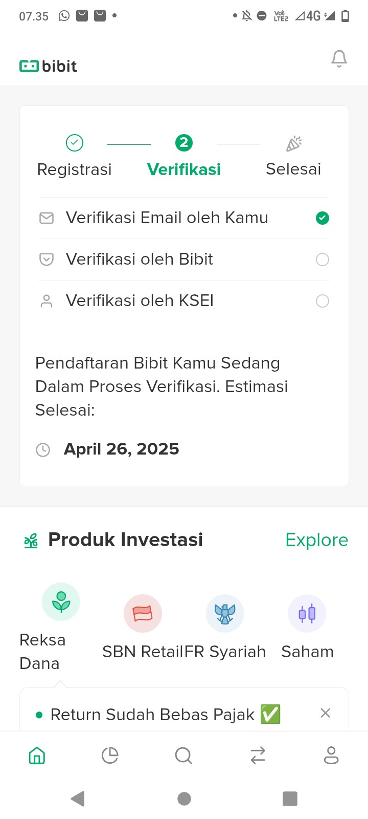
Task: Tap the Explore link
Action: tap(316, 540)
